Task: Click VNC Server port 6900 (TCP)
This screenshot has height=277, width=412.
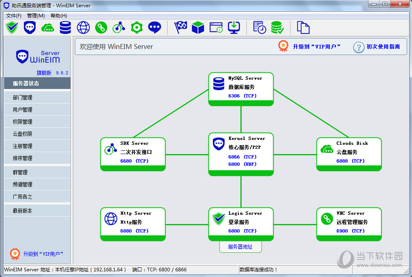Action: point(350,231)
